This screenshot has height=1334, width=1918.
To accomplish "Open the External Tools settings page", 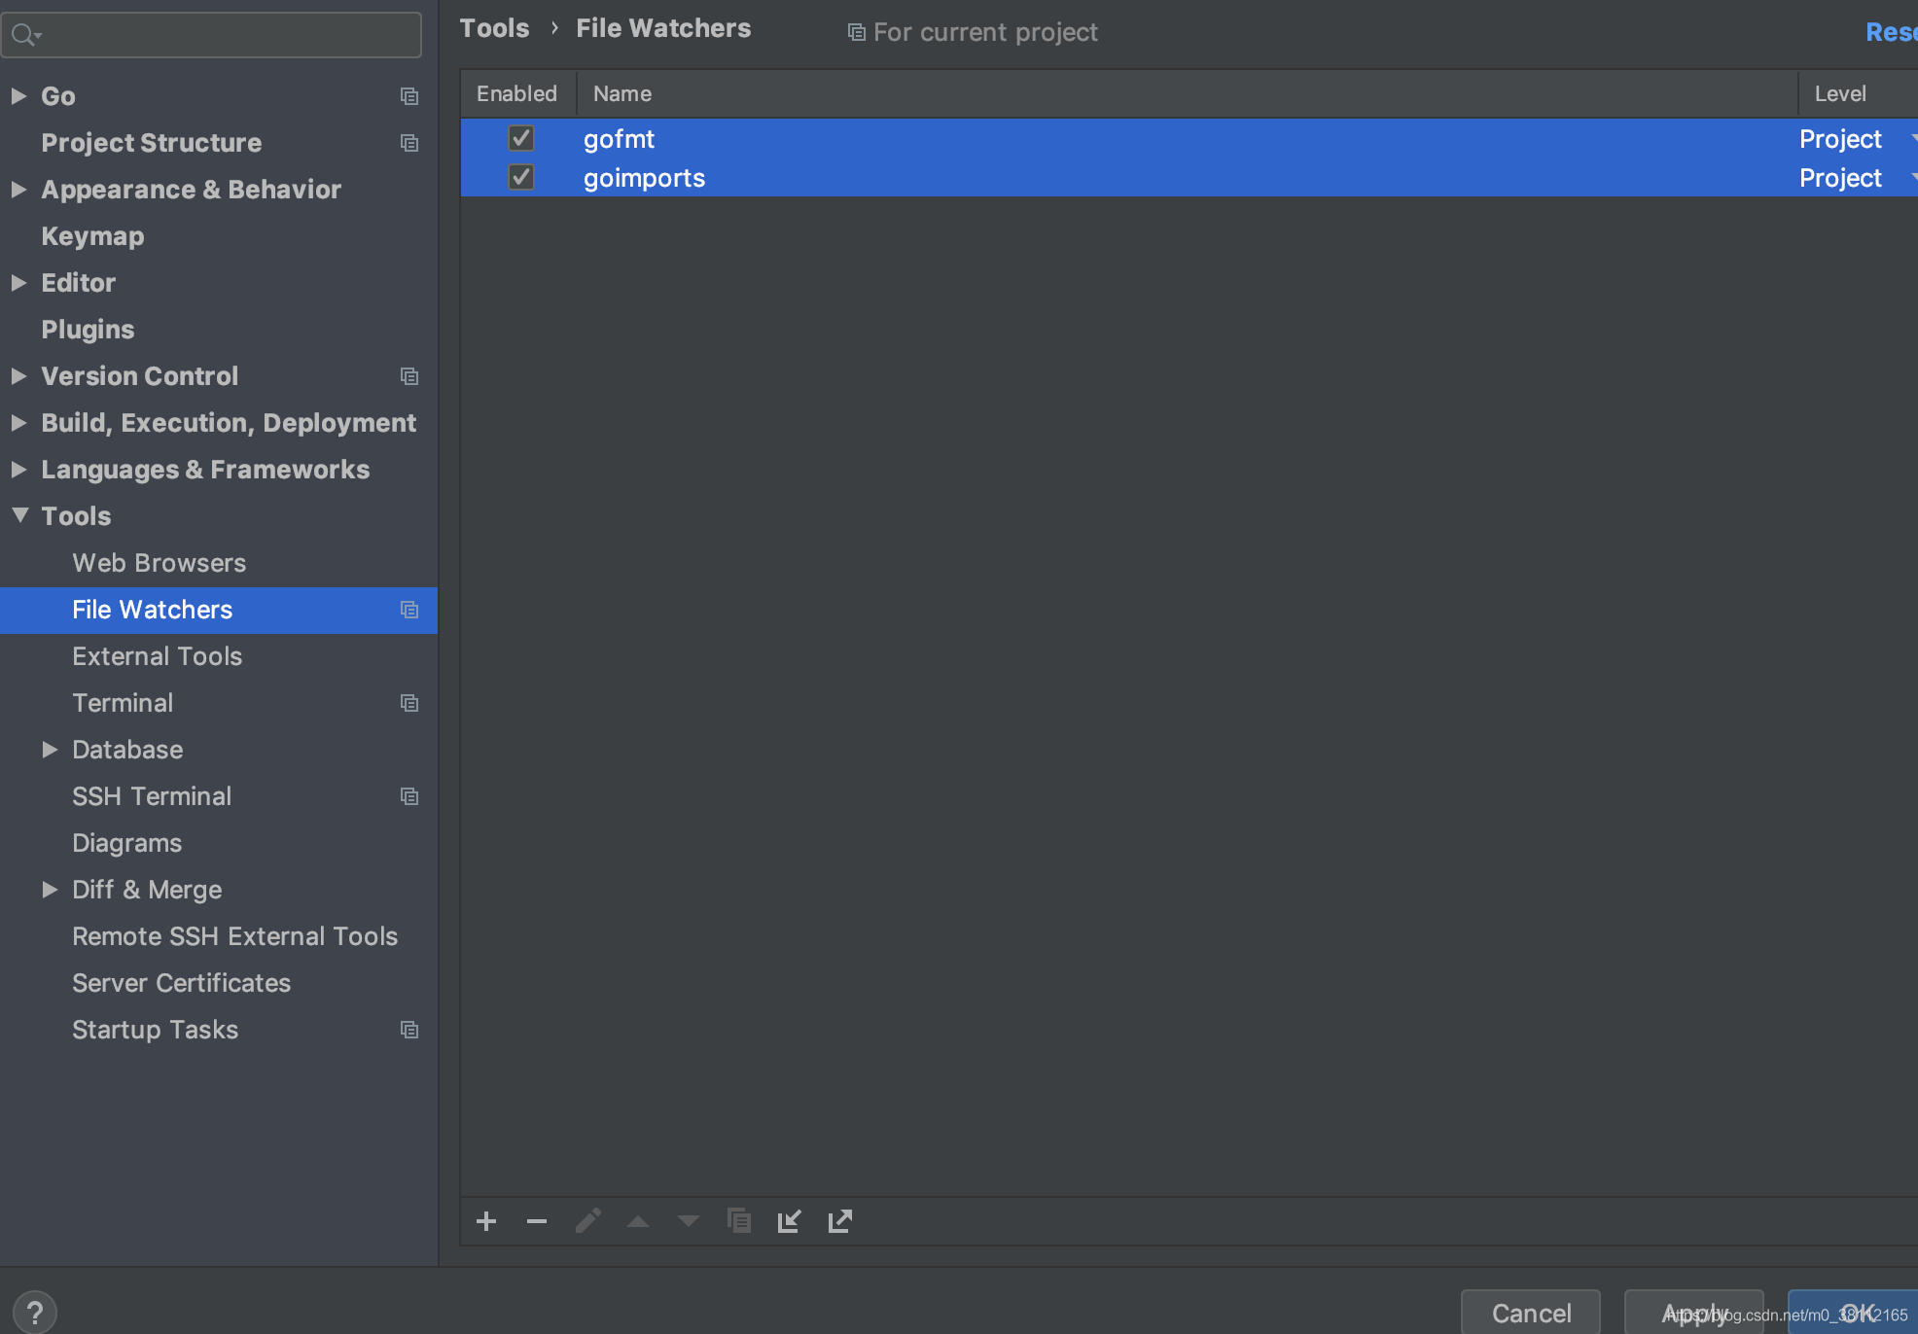I will tap(157, 656).
